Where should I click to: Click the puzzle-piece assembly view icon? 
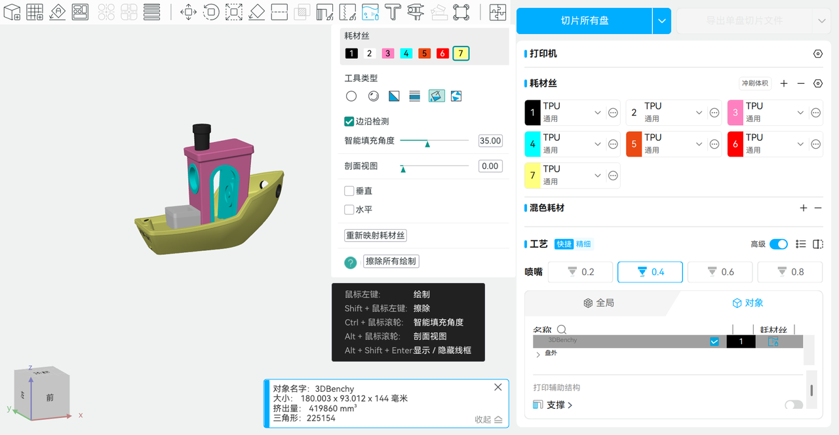click(x=498, y=11)
